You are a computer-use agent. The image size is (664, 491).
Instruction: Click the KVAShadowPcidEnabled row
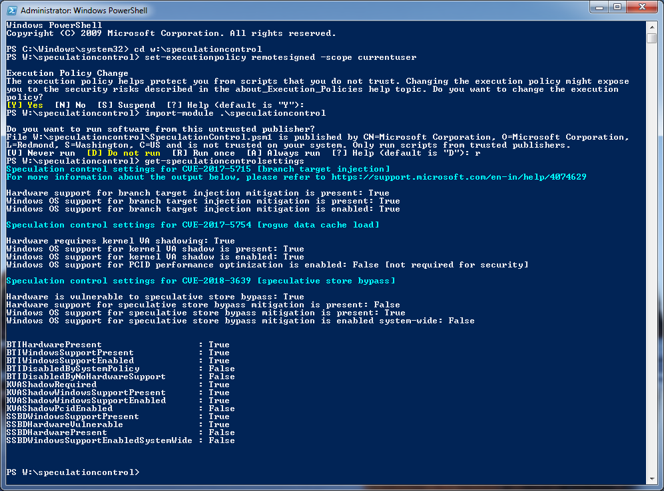click(x=121, y=408)
